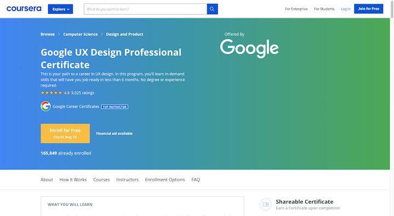Focus the What do you want to learn field
The height and width of the screenshot is (216, 394).
pyautogui.click(x=145, y=9)
